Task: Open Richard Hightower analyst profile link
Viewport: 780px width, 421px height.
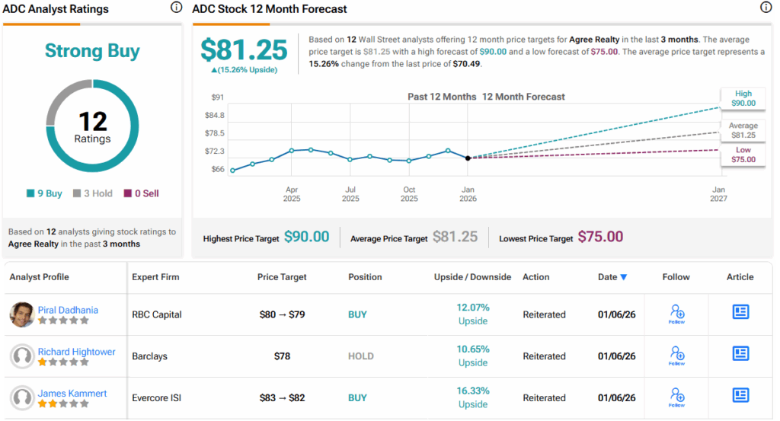Action: click(75, 352)
